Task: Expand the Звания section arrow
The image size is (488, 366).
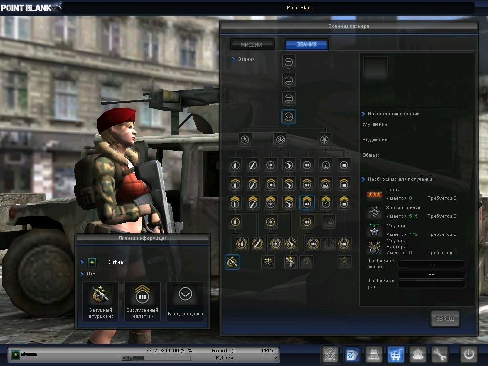Action: pos(234,59)
